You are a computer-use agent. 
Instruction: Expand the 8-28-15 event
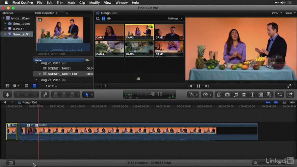[5, 29]
